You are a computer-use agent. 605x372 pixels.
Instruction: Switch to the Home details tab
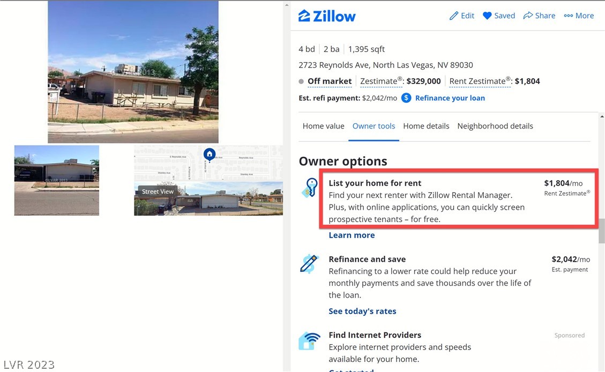click(x=426, y=126)
